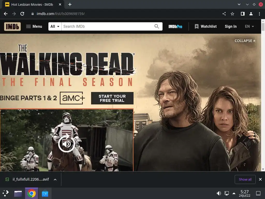This screenshot has height=199, width=265.
Task: Open the Chrome profile icon
Action: click(x=251, y=14)
